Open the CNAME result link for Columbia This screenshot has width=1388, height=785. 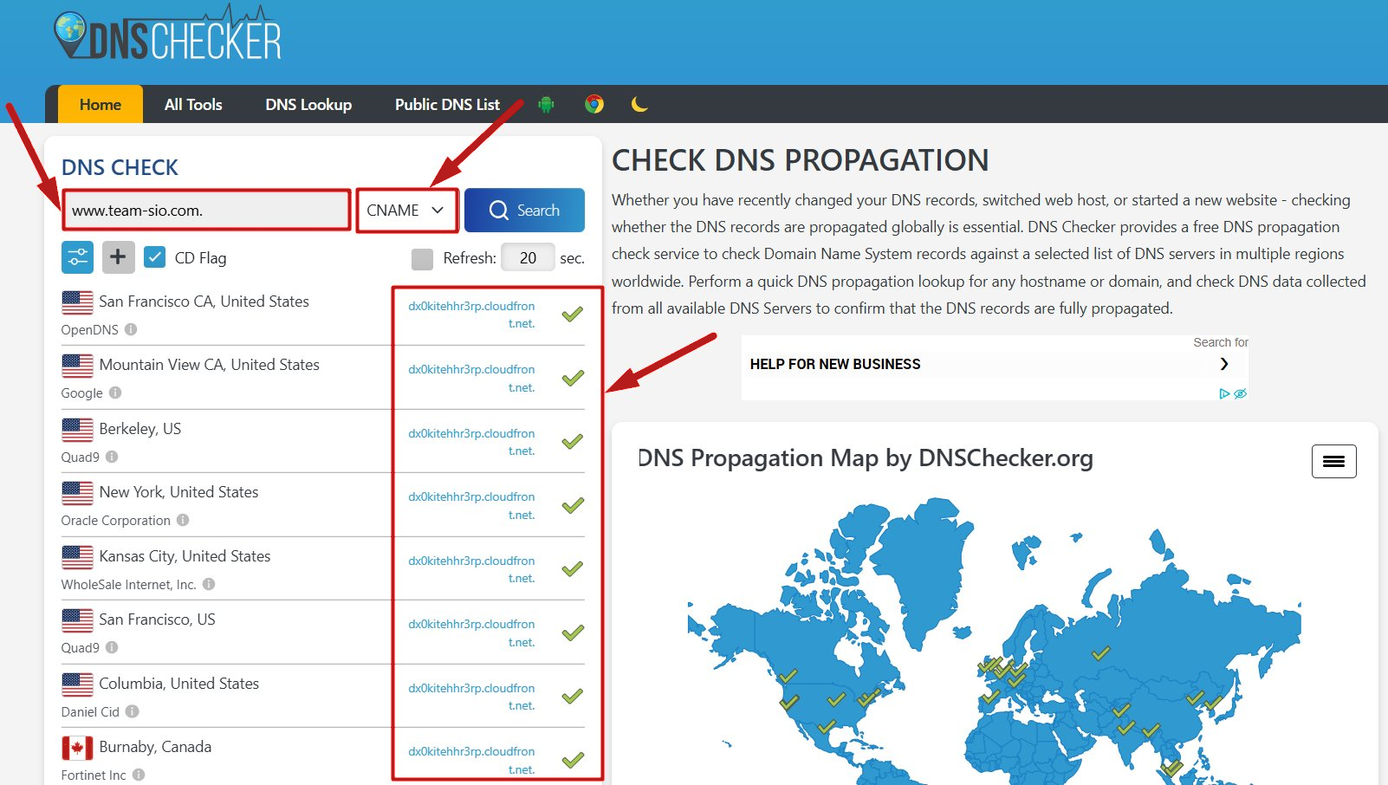472,697
